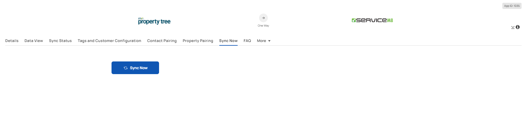Viewport: 525px width, 130px height.
Task: Open the More menu
Action: (264, 41)
